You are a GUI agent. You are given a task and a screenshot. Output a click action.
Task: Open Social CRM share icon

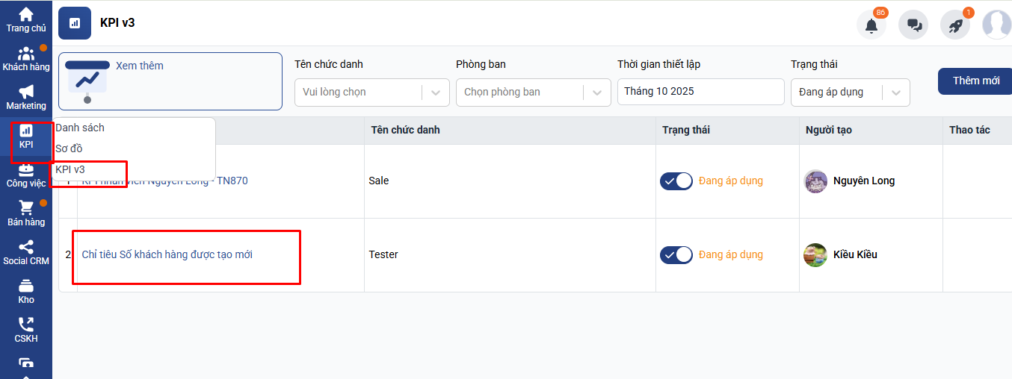tap(26, 248)
